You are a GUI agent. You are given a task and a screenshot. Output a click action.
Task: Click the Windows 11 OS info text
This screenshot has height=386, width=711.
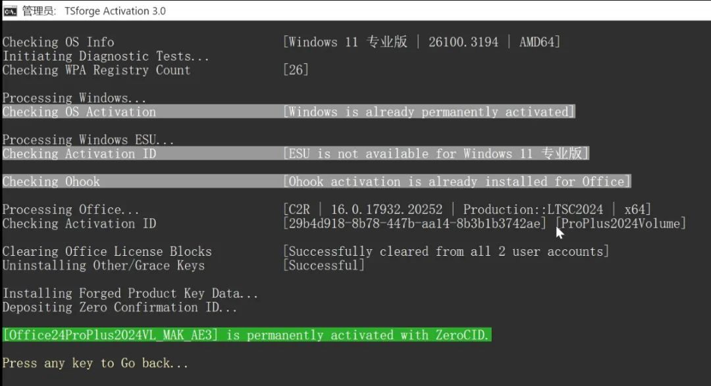pos(421,42)
